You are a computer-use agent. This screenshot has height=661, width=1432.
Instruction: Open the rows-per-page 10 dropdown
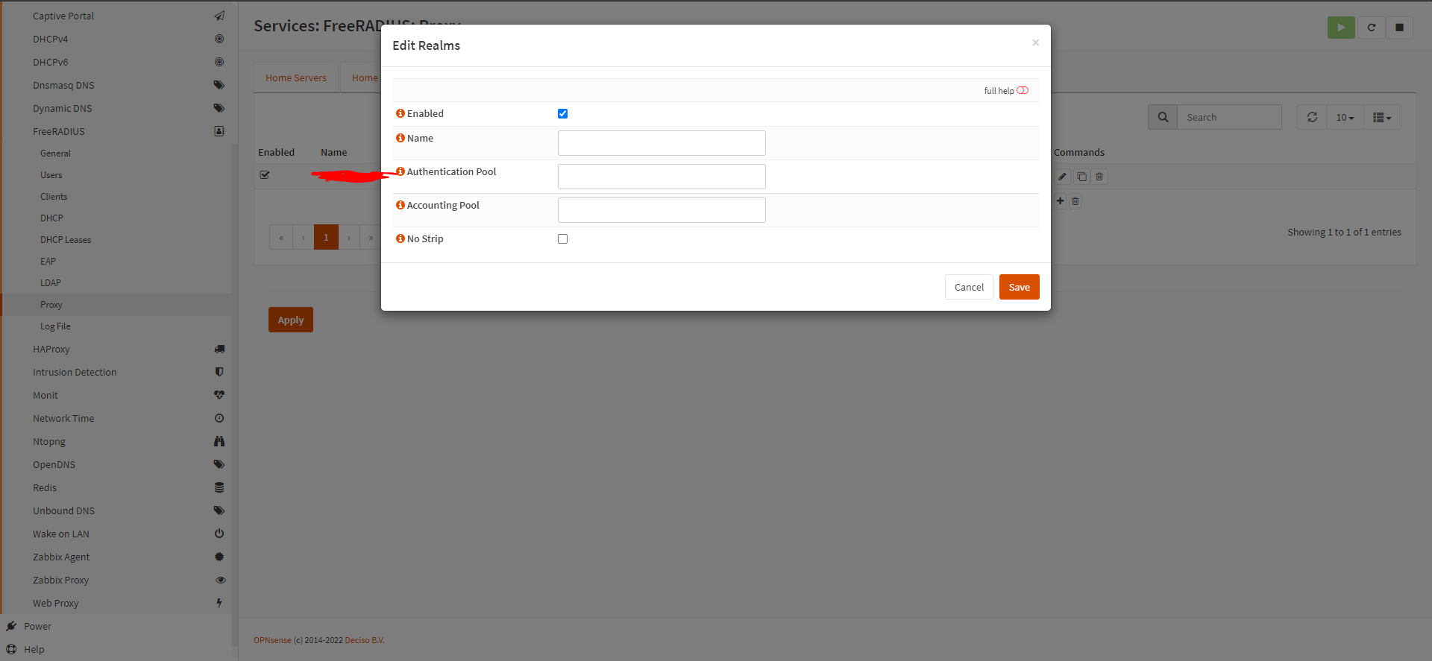click(x=1345, y=117)
